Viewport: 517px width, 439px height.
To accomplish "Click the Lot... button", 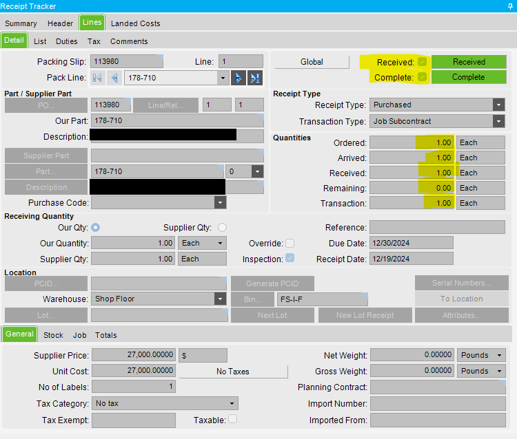I will pyautogui.click(x=46, y=315).
